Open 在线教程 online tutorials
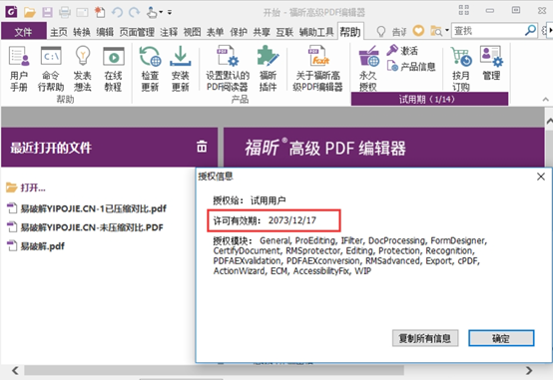This screenshot has height=380, width=553. coord(113,69)
